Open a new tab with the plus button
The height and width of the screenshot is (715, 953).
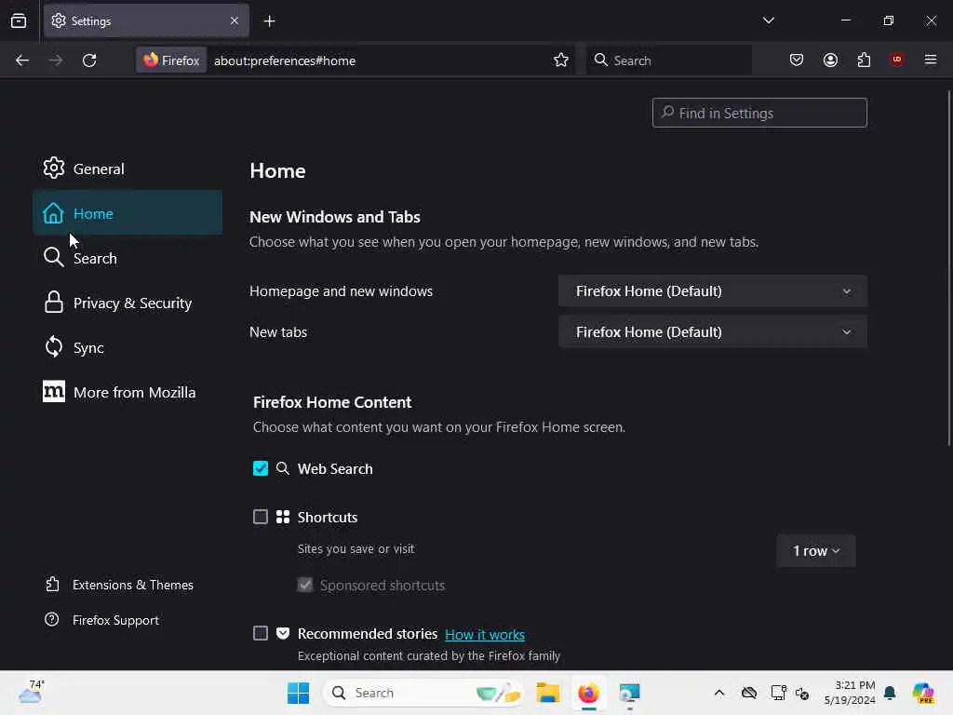[269, 21]
